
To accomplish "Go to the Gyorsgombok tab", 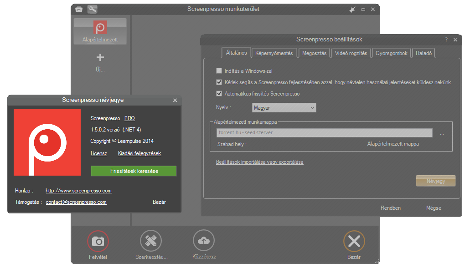I will [392, 53].
